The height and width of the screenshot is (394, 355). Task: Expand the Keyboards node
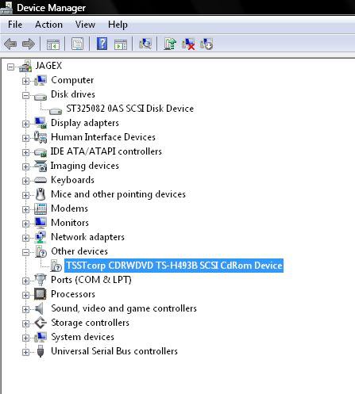[25, 181]
